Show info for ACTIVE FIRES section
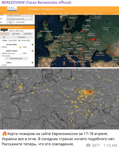This screenshot has width=119, height=147. [32, 45]
